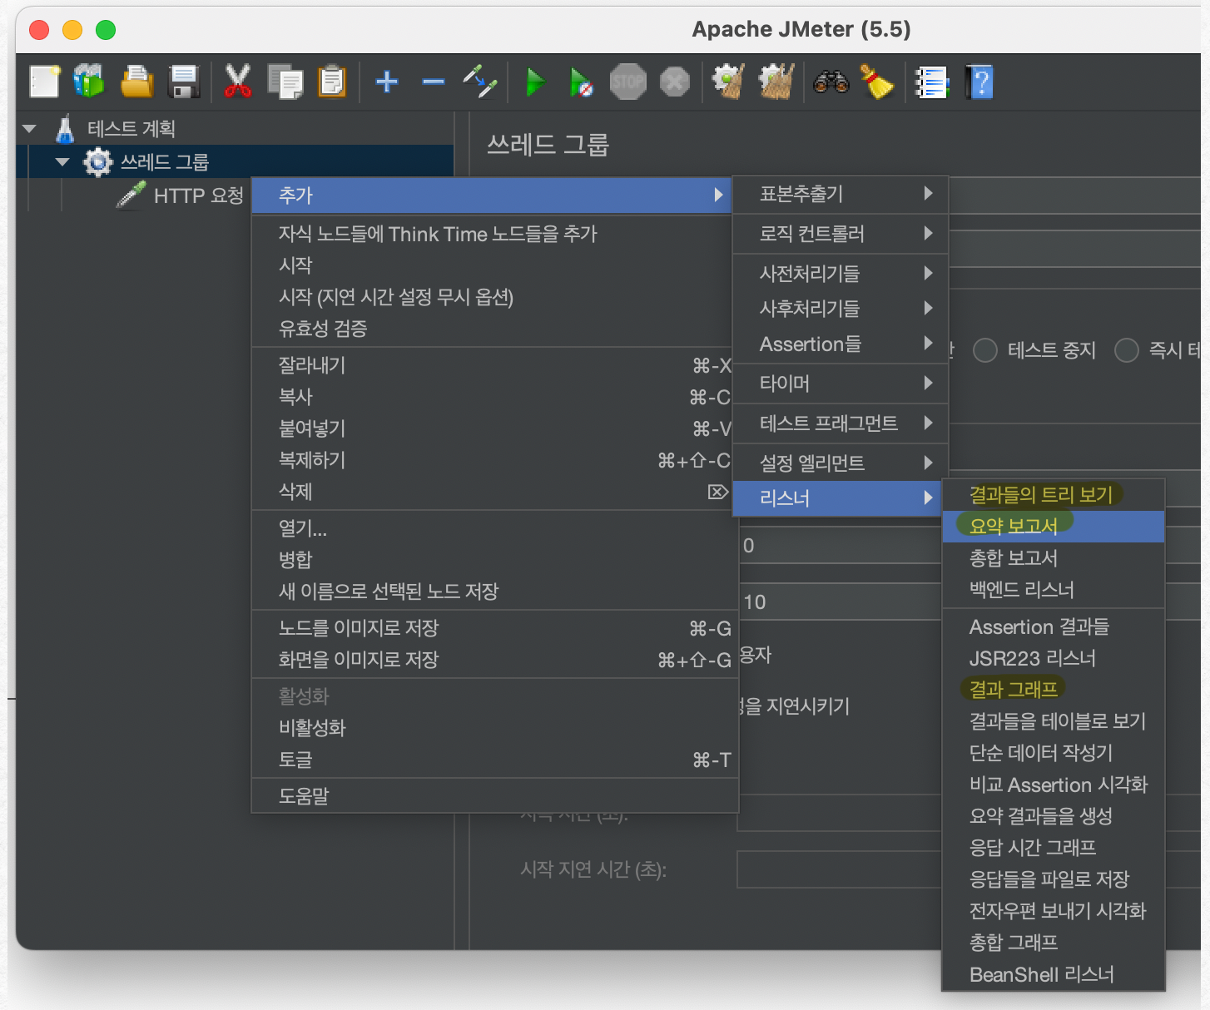Choose 단순 데이터 작성기 listener
This screenshot has width=1210, height=1010.
tap(1054, 753)
